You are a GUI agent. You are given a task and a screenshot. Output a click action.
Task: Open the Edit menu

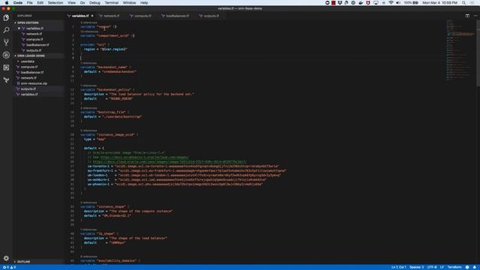tap(40, 3)
